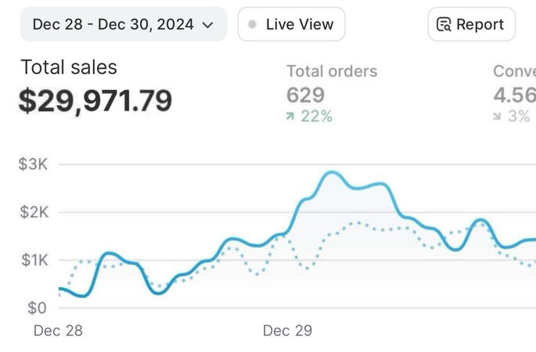The image size is (536, 352).
Task: Click the 22% orders change percentage
Action: click(x=316, y=117)
